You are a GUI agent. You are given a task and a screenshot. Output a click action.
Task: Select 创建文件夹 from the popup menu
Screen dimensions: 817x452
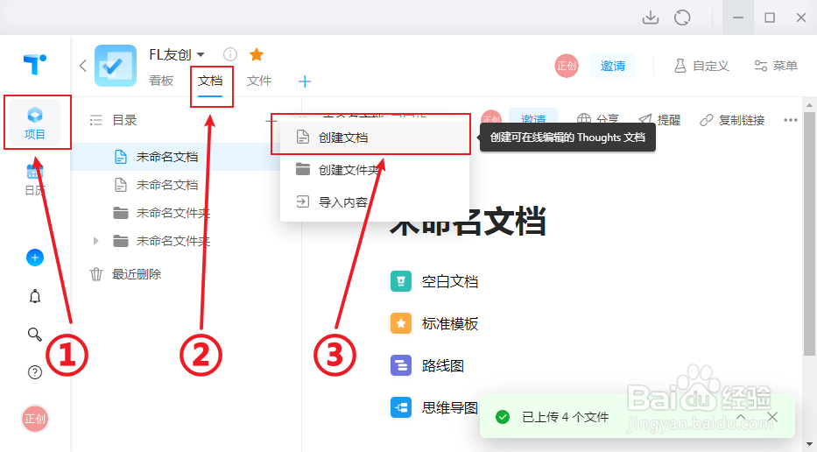coord(375,170)
